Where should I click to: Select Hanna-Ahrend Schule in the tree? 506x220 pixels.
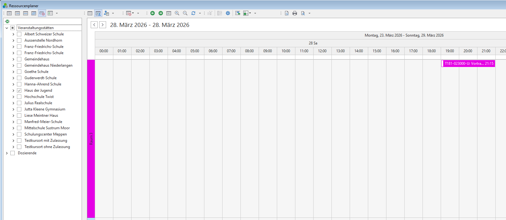point(43,84)
